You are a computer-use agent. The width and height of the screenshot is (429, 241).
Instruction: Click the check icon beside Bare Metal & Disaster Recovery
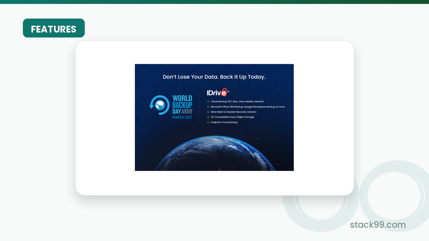click(208, 112)
